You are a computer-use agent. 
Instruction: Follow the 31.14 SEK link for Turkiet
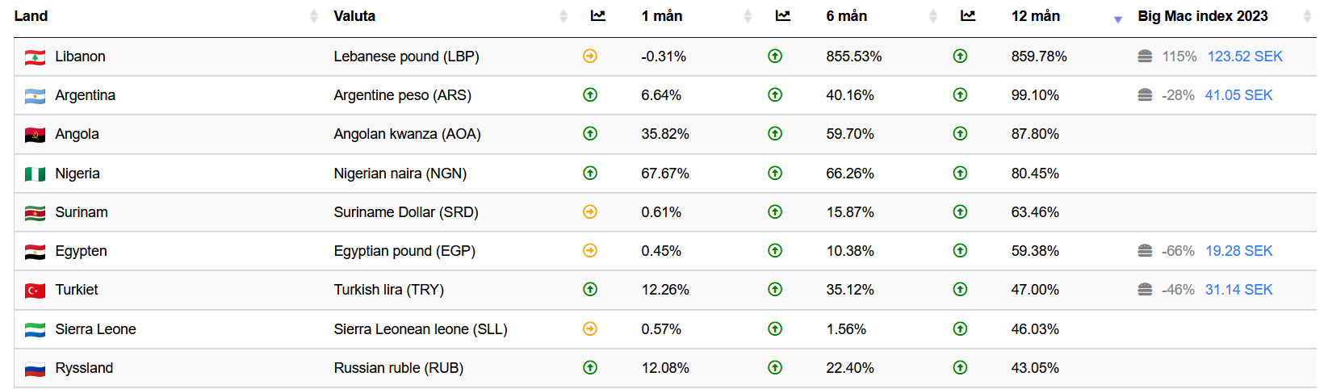[x=1238, y=290]
